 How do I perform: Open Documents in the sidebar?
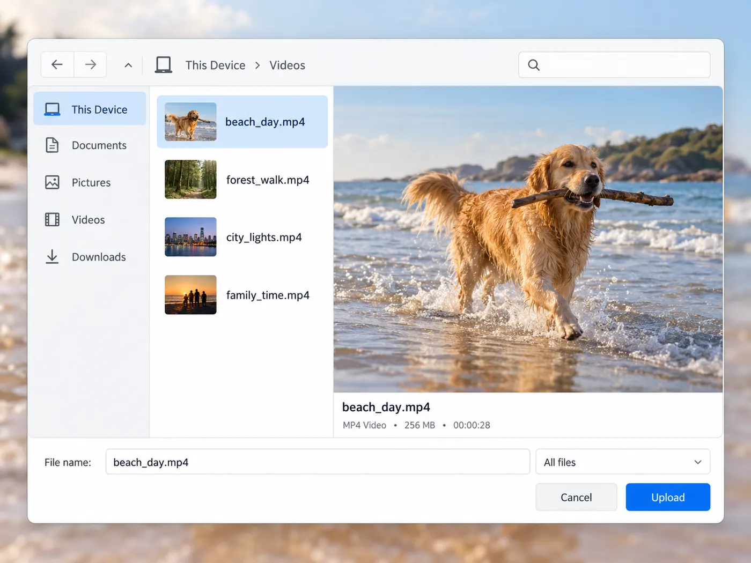click(90, 145)
